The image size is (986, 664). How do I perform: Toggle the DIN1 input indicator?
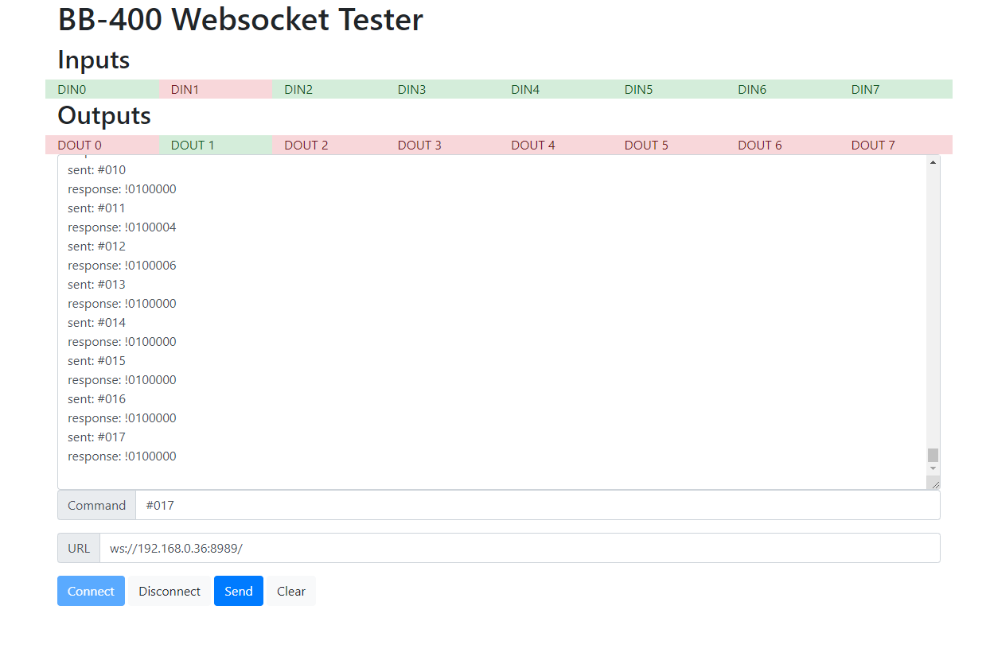coord(216,88)
